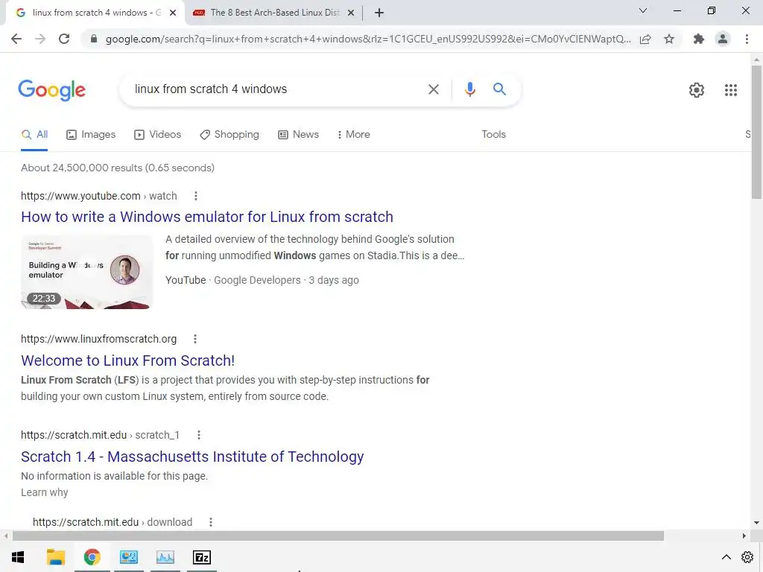This screenshot has height=572, width=763.
Task: Close the Arch-Based Linux Distros tab
Action: tap(351, 13)
